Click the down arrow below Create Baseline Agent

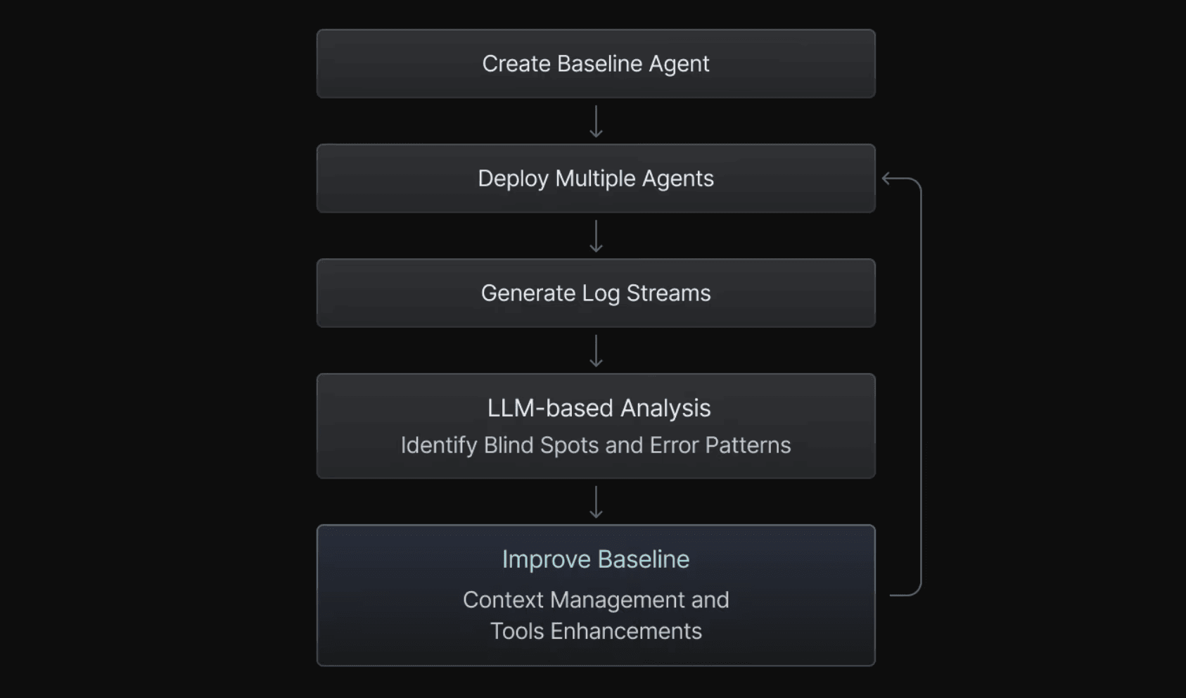click(x=596, y=121)
